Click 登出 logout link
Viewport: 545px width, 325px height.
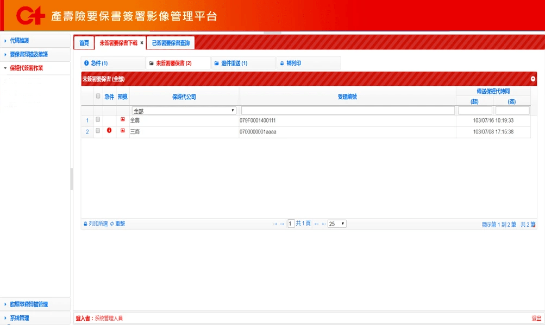coord(536,318)
